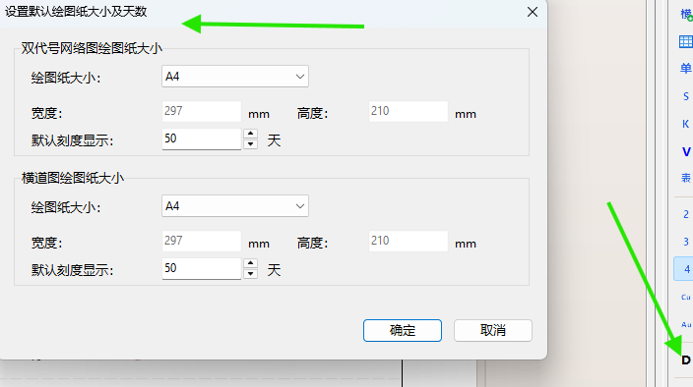The image size is (693, 387).
Task: Click the 取消 button
Action: [493, 330]
